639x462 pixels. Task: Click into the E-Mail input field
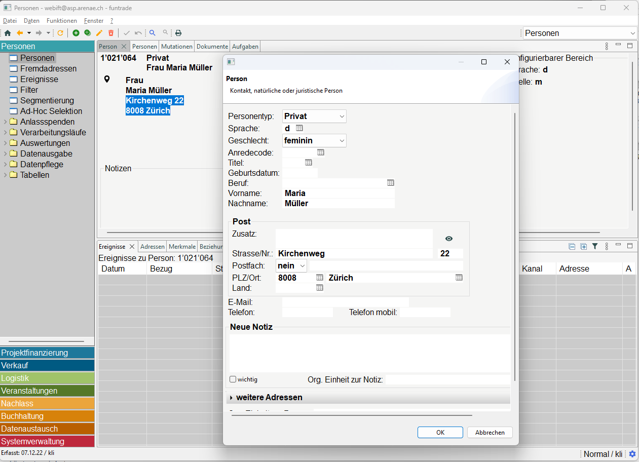click(345, 302)
